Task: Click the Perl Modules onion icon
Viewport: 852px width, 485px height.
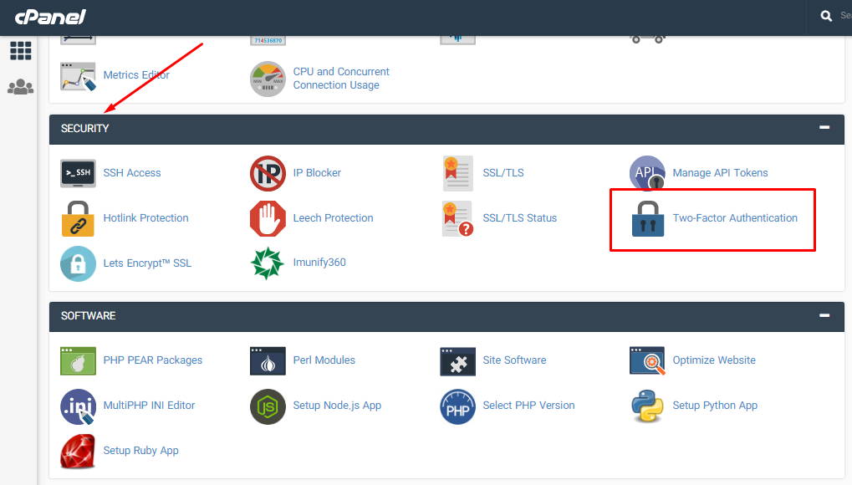Action: point(268,361)
